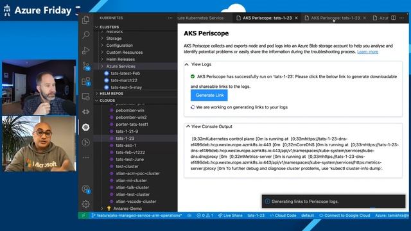Viewport: 411px width, 231px height.
Task: Switch to the Kubernetes Service tab
Action: click(201, 18)
